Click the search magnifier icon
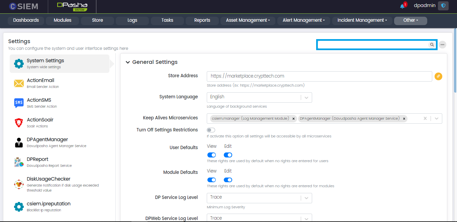This screenshot has height=222, width=457. point(432,45)
